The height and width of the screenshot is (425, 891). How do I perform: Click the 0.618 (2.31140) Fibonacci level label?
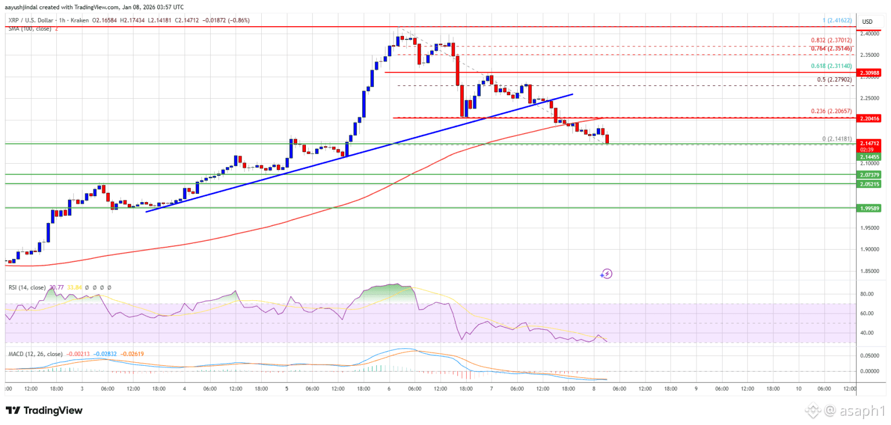pos(831,66)
